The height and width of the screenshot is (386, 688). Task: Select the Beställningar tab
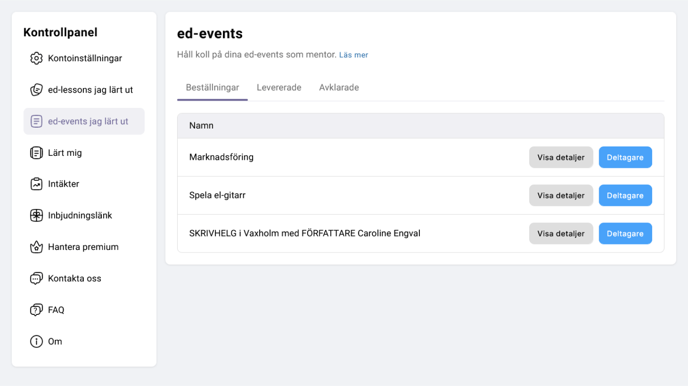(x=213, y=87)
